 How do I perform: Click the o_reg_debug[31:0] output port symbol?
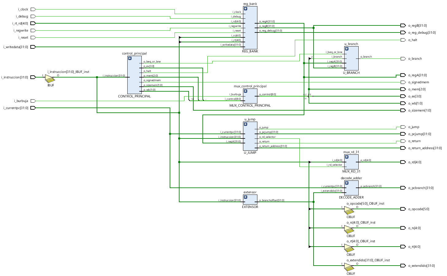(403, 32)
